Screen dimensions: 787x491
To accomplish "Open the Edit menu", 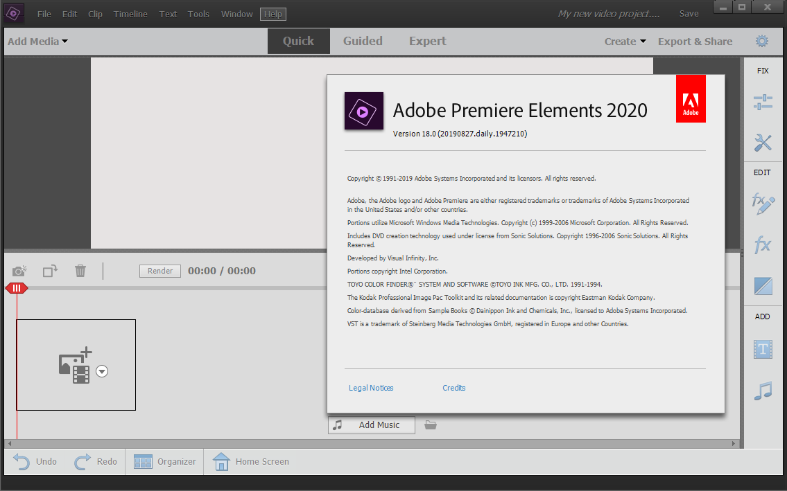I will click(x=70, y=14).
